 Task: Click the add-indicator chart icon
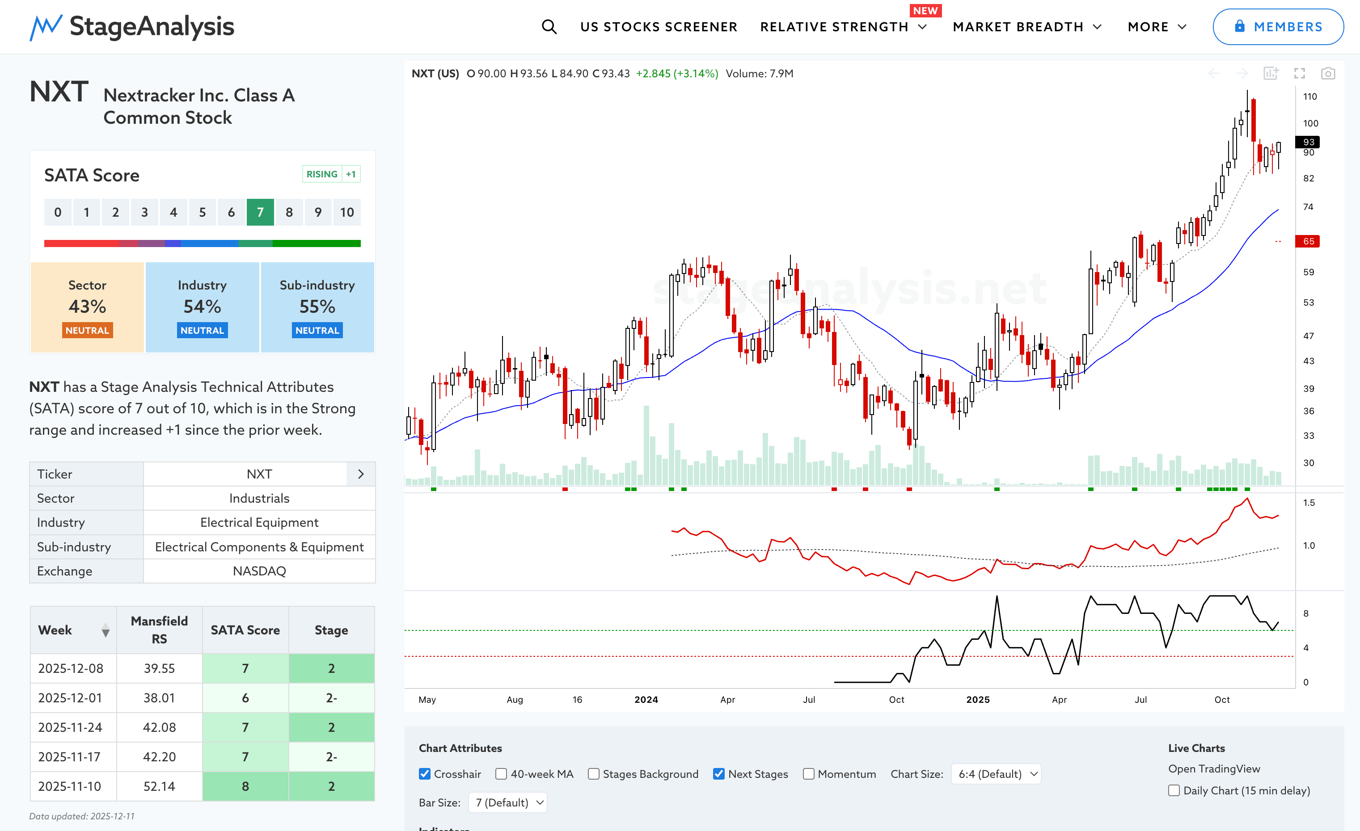click(x=1271, y=73)
